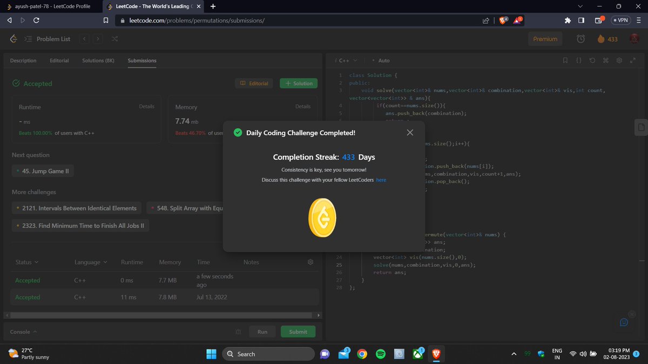Click the editor bookmark icon
648x364 pixels.
click(x=565, y=60)
